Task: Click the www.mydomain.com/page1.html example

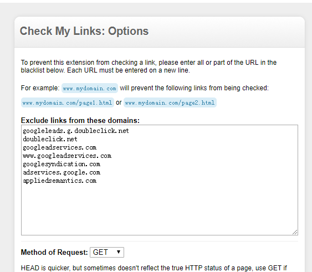Action: pyautogui.click(x=68, y=102)
